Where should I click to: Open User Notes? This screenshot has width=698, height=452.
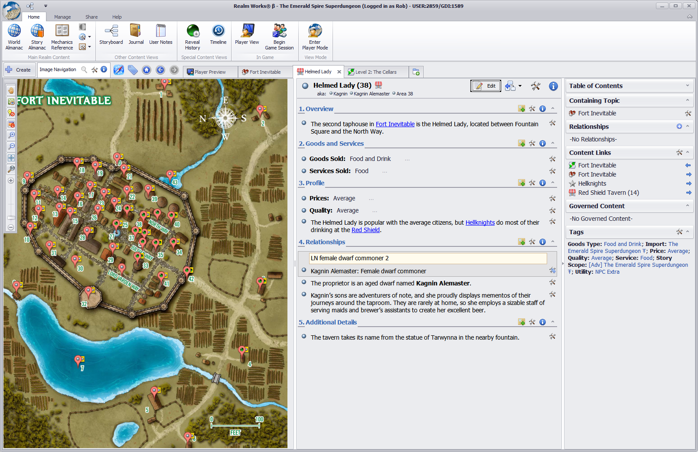(160, 35)
